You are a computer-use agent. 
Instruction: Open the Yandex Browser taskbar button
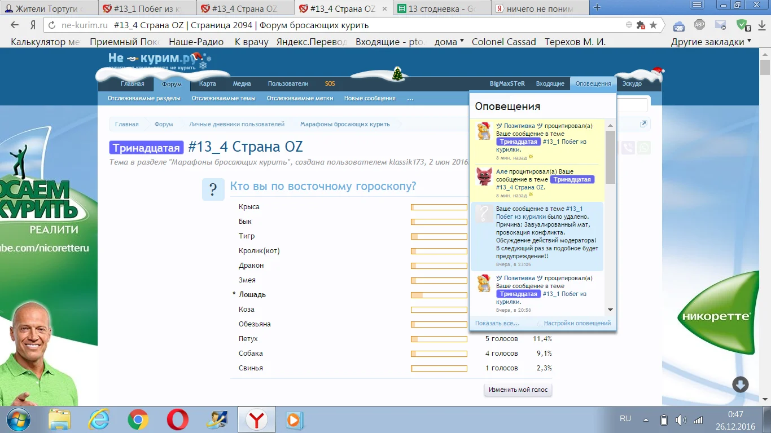pyautogui.click(x=257, y=420)
